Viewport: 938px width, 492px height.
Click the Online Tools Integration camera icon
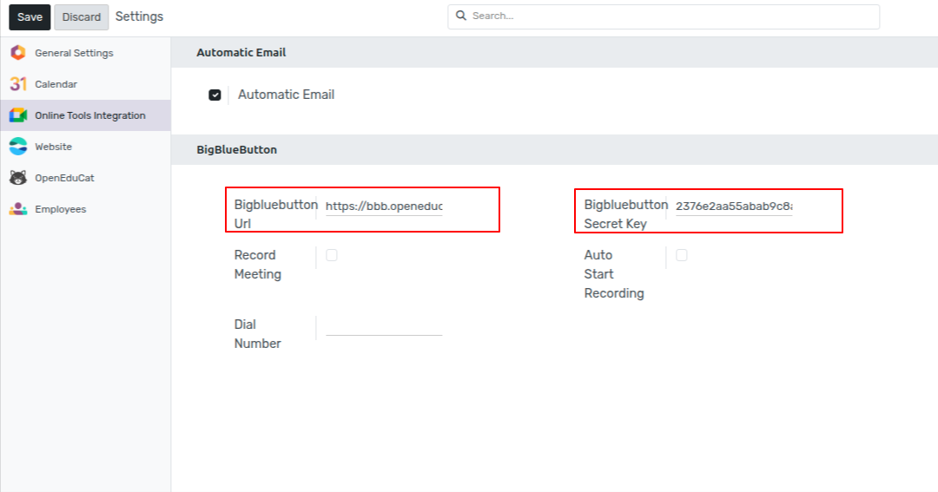click(x=18, y=115)
